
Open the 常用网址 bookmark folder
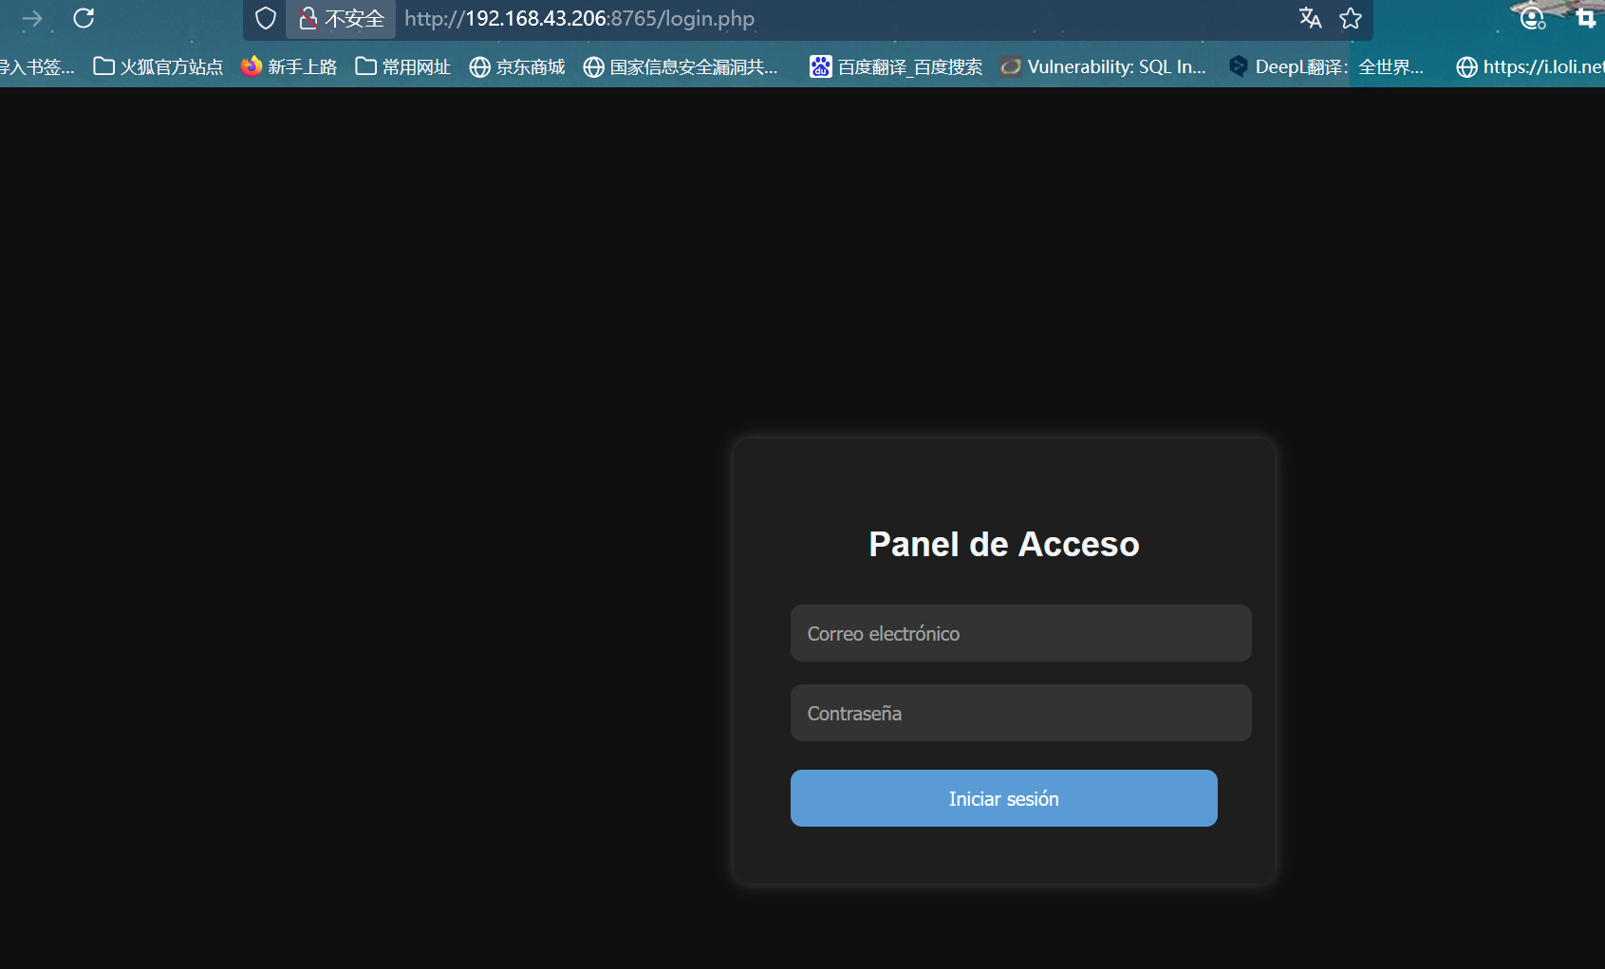coord(403,66)
